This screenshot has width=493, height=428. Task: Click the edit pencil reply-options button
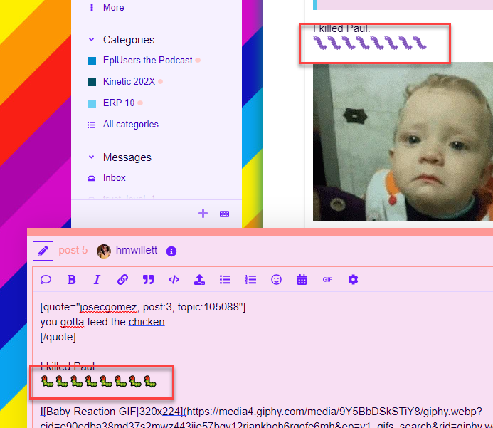coord(43,251)
